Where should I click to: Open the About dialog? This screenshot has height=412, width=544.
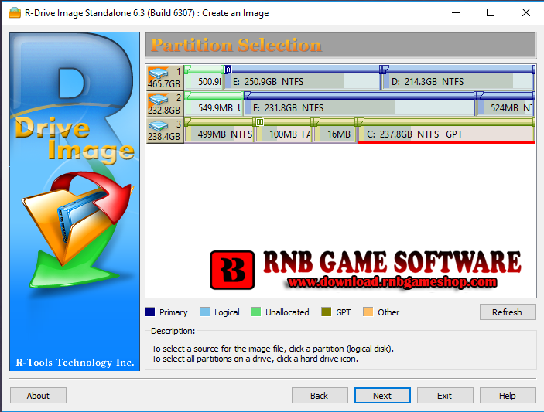[x=38, y=396]
